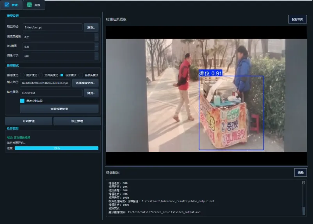Click the detection result video preview

click(206, 96)
